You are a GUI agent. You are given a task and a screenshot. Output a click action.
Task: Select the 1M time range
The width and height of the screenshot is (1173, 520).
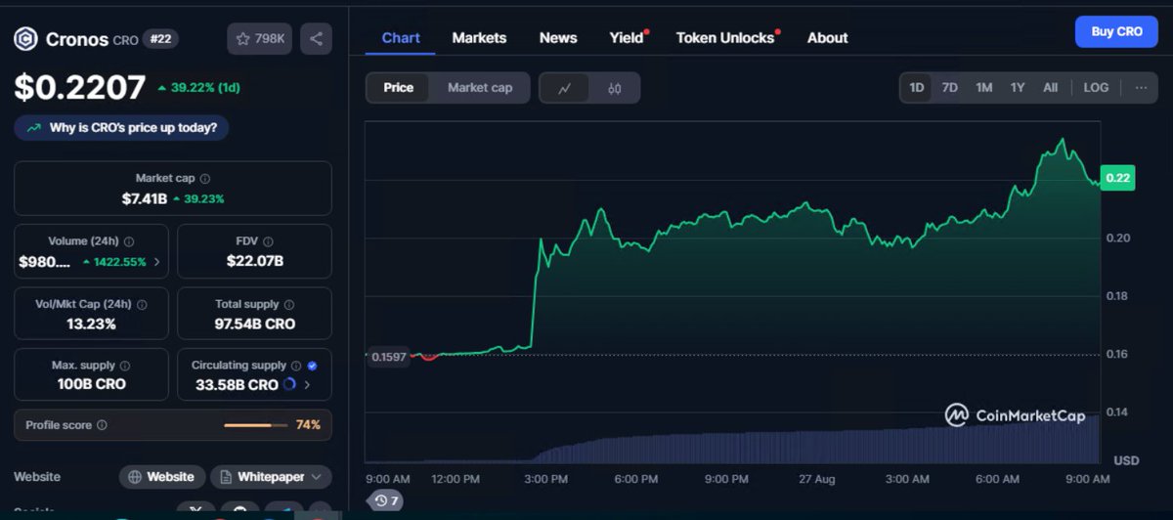984,87
